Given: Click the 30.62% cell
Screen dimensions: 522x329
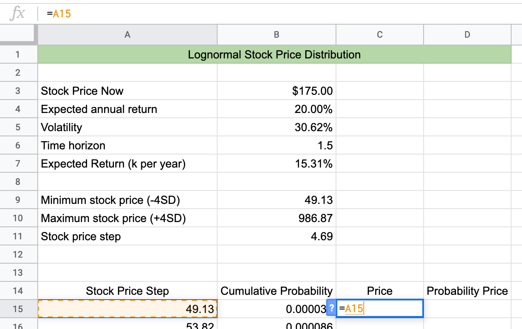Looking at the screenshot, I should [x=277, y=127].
